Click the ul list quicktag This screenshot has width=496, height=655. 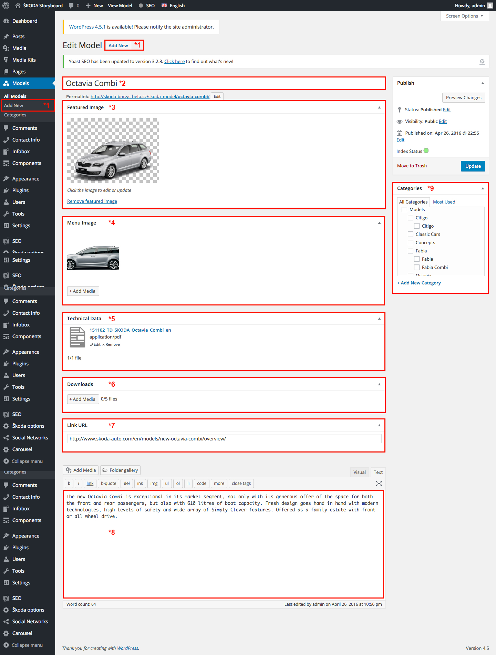point(167,484)
